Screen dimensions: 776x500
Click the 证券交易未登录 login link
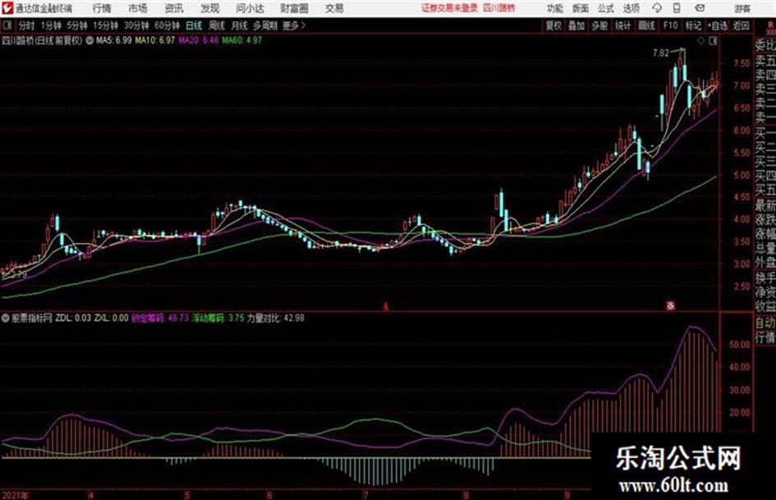[449, 8]
